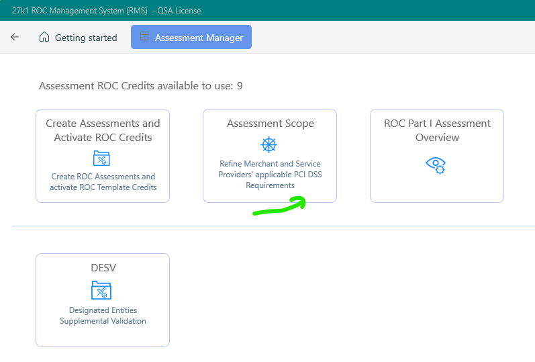The height and width of the screenshot is (362, 535).
Task: Click the green hand-drawn arrow annotation
Action: pos(281,207)
